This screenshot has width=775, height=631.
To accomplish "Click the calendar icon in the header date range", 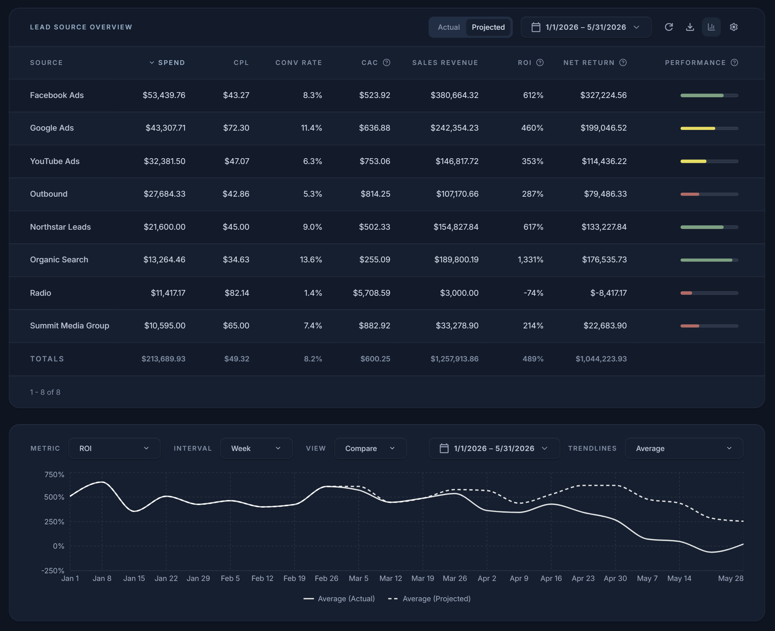I will [x=535, y=27].
